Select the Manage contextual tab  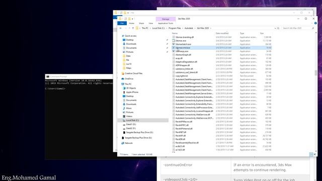click(166, 19)
